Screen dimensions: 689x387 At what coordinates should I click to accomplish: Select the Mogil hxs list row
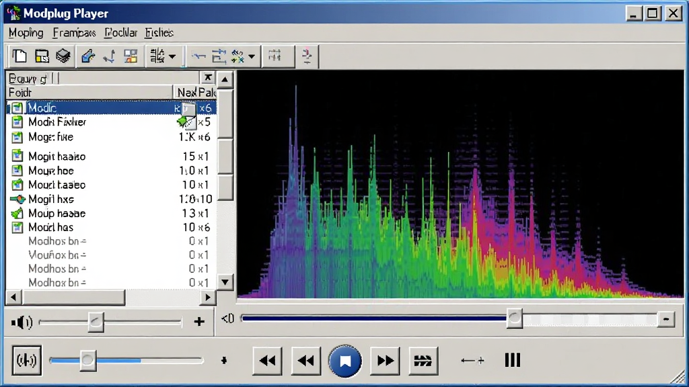click(x=112, y=199)
